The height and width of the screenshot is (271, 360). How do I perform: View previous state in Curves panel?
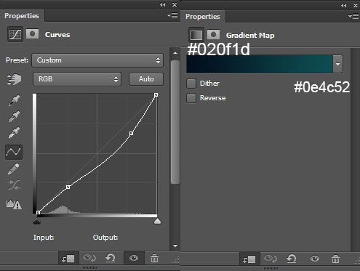(x=89, y=258)
